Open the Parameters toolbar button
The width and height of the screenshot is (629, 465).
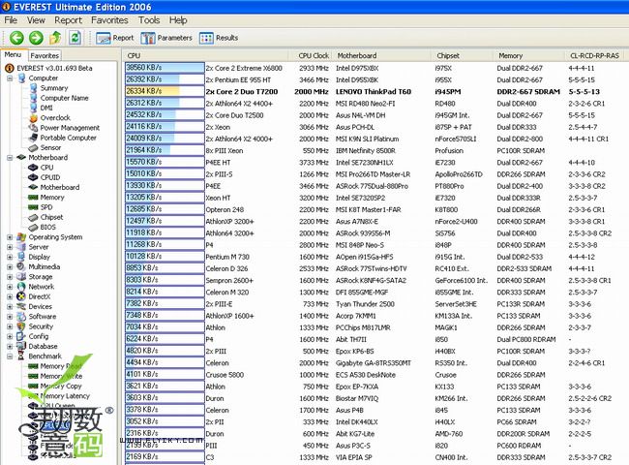[166, 38]
